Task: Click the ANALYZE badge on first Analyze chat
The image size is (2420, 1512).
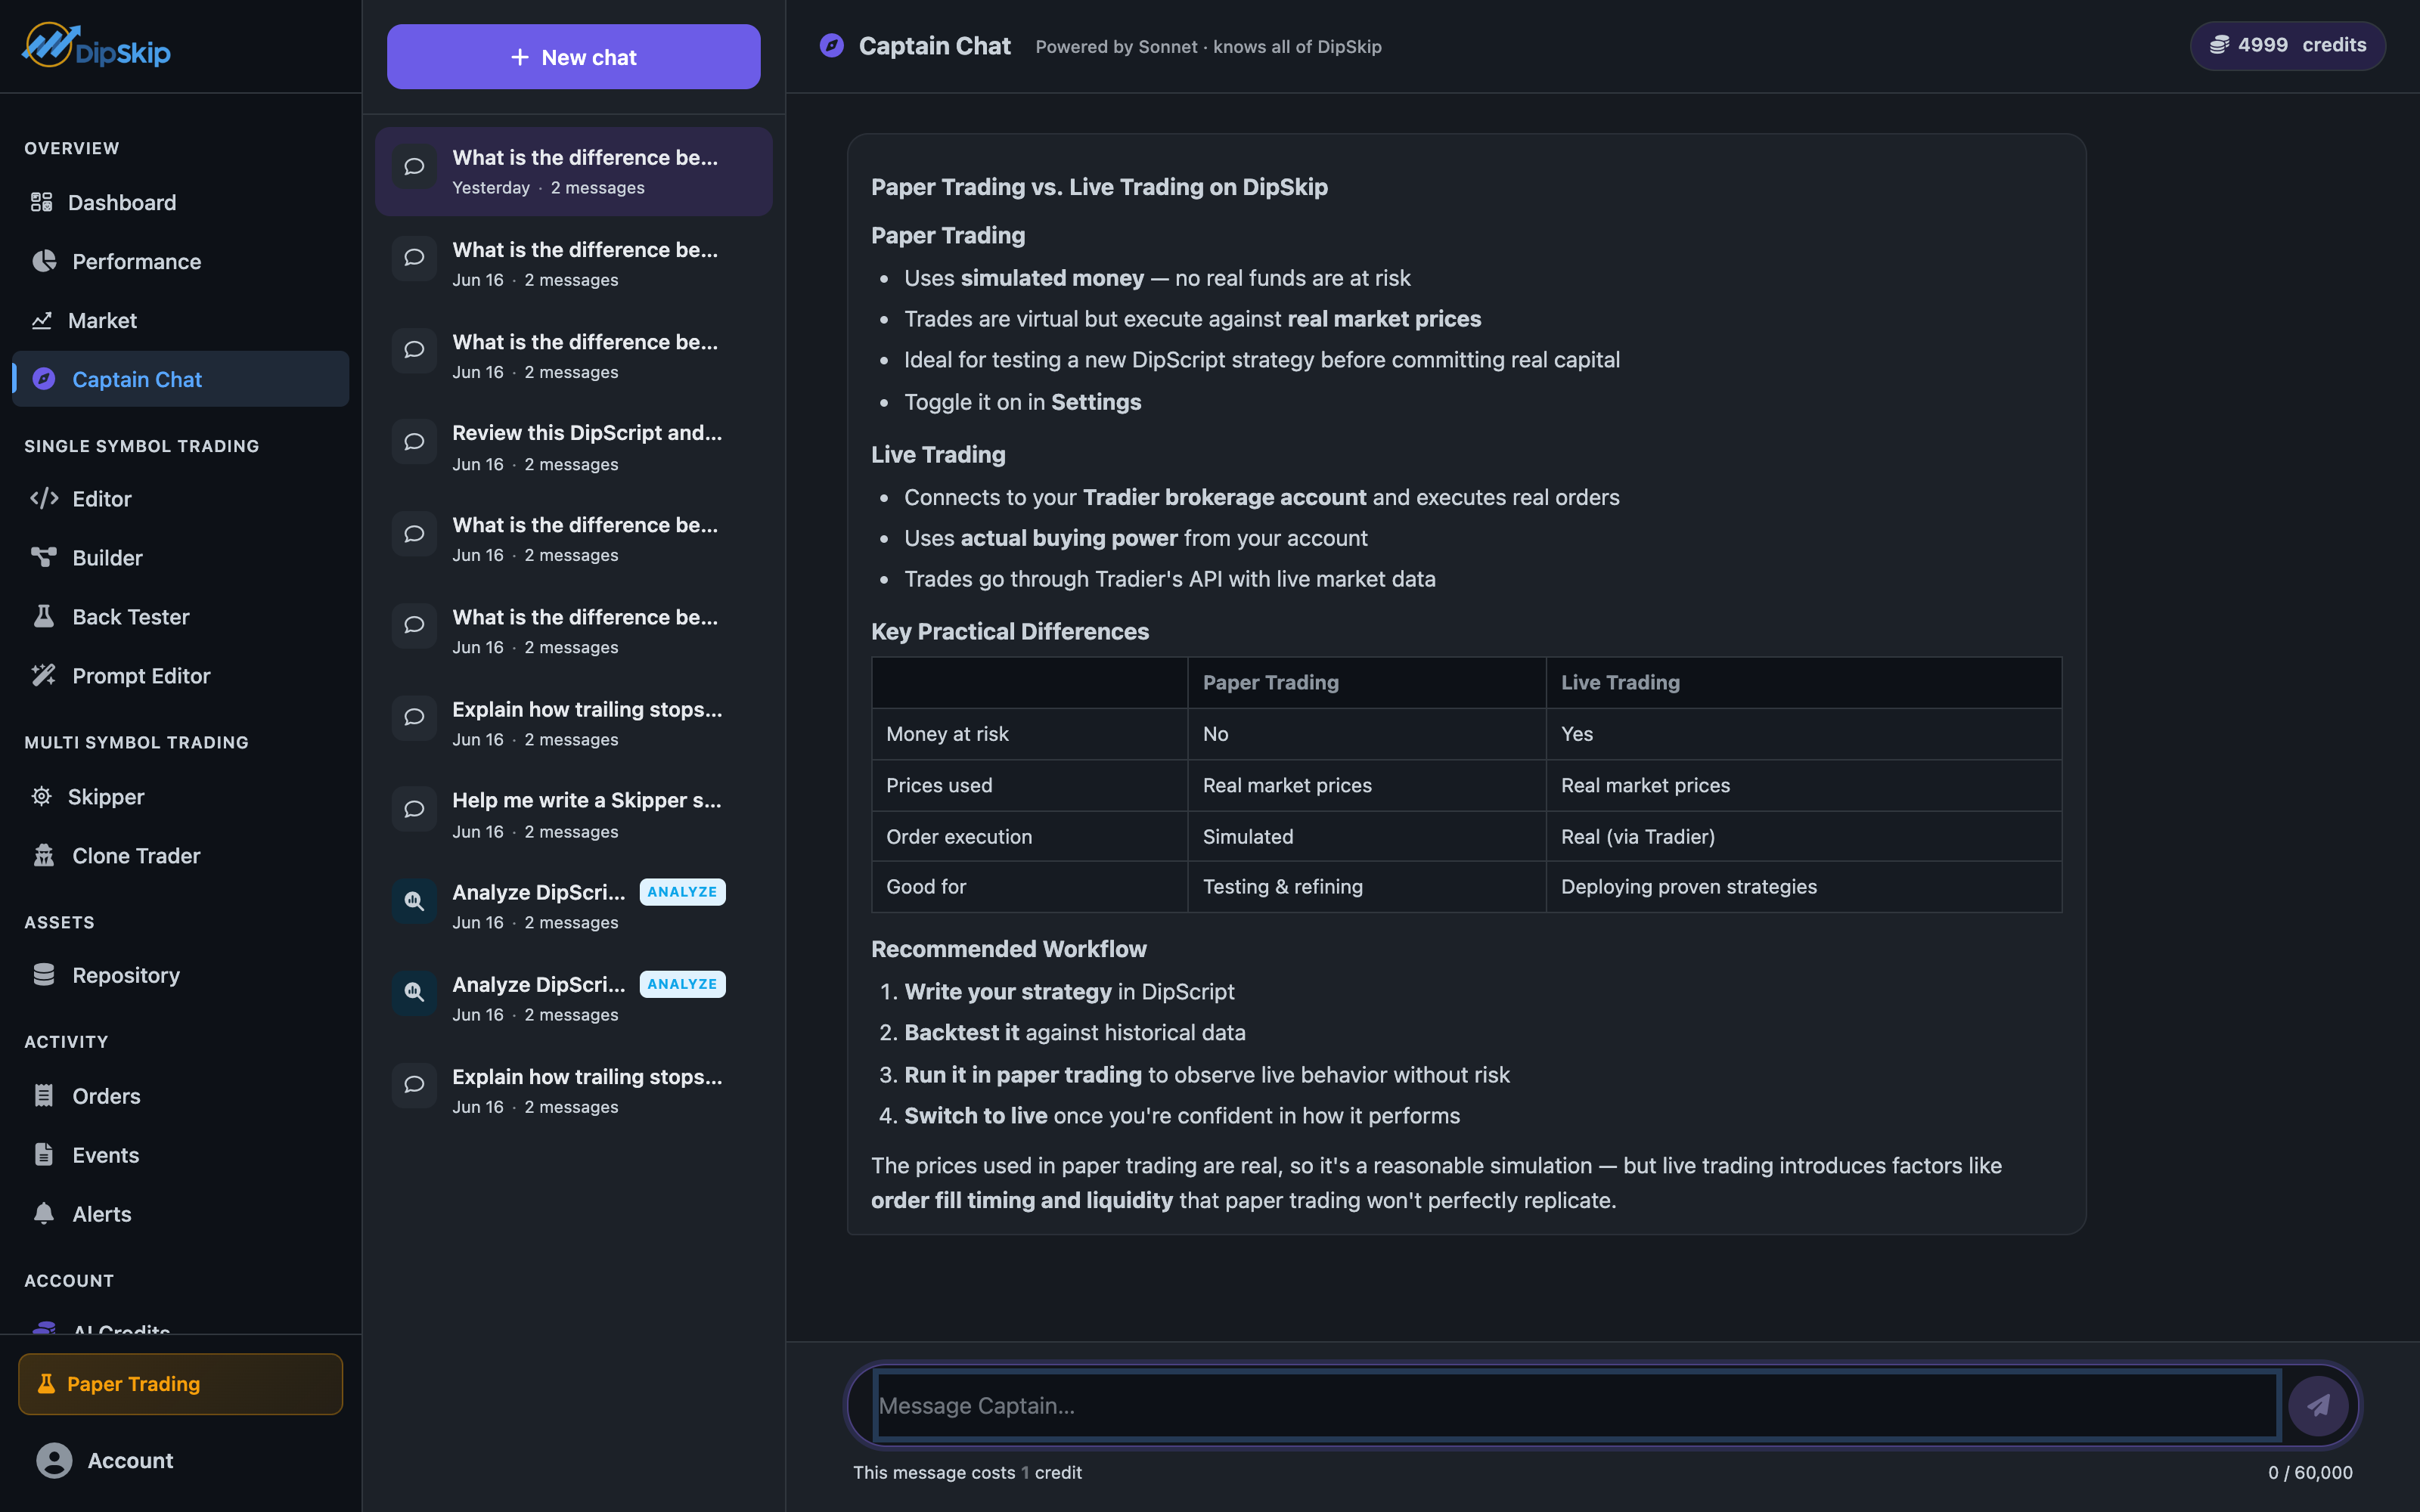Action: point(682,891)
